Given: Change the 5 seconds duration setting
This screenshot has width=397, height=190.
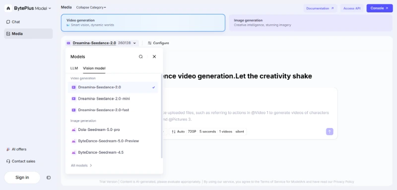Looking at the screenshot, I should tap(207, 131).
